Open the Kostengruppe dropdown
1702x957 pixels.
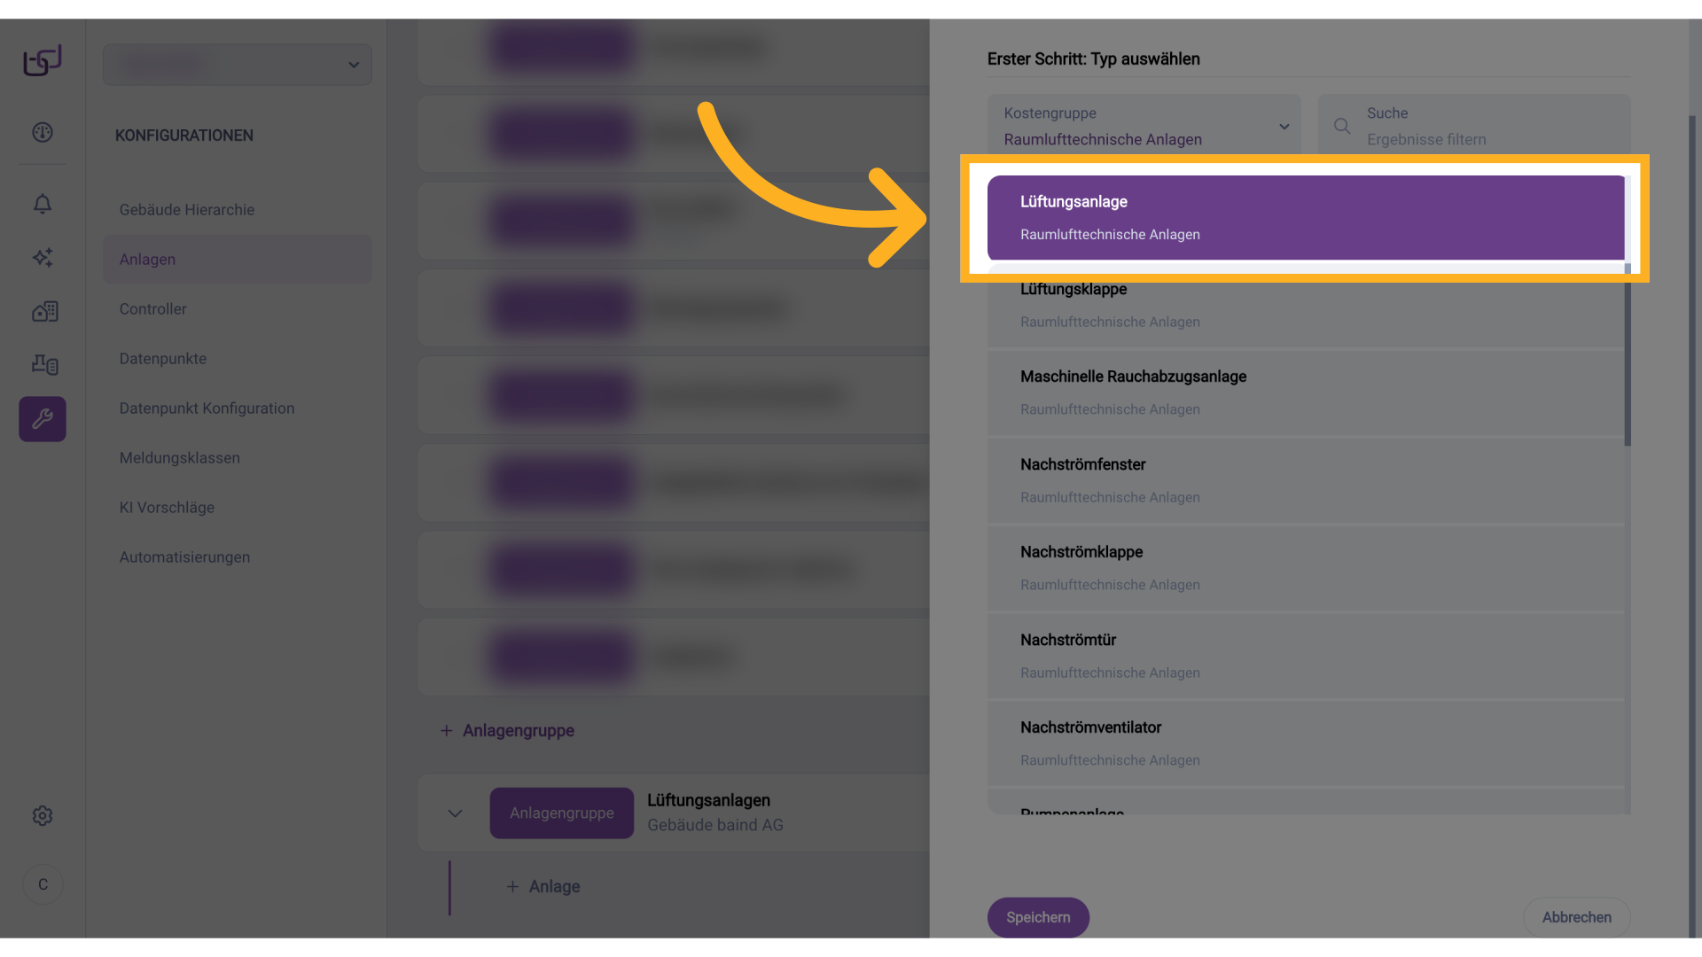pyautogui.click(x=1144, y=127)
